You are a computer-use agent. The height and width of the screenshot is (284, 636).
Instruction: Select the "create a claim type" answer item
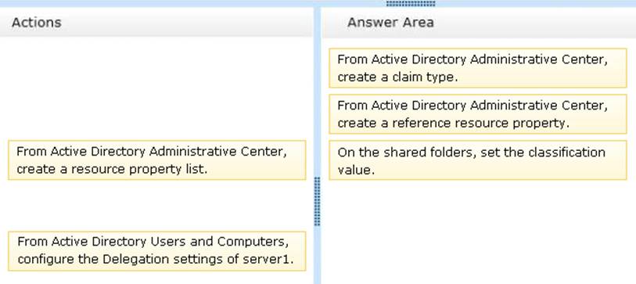[x=478, y=68]
